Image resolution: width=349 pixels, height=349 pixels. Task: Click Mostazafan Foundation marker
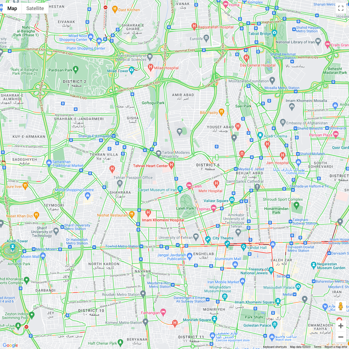coord(272,80)
